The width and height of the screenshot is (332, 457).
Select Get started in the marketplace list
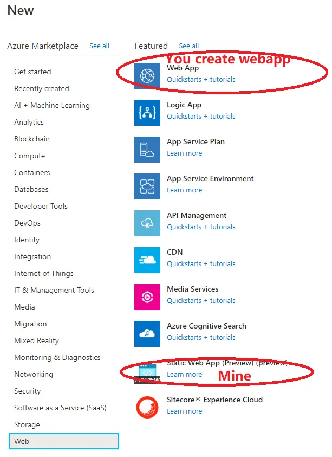(x=32, y=72)
